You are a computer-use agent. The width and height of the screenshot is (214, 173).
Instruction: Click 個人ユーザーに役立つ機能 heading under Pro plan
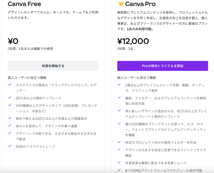(136, 78)
